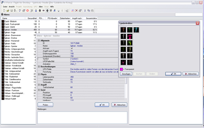Select the green-yellow creature symbol
Viewport: 204px width, 128px height.
[x=130, y=43]
